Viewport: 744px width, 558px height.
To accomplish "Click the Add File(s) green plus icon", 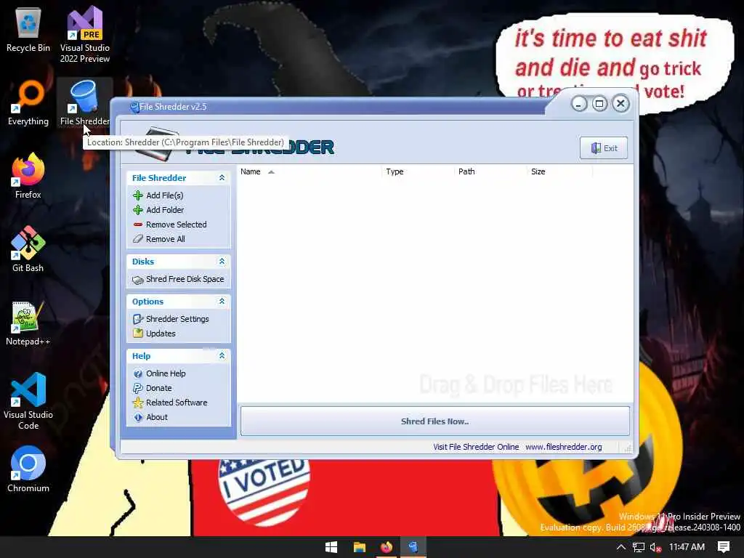I will pyautogui.click(x=138, y=195).
